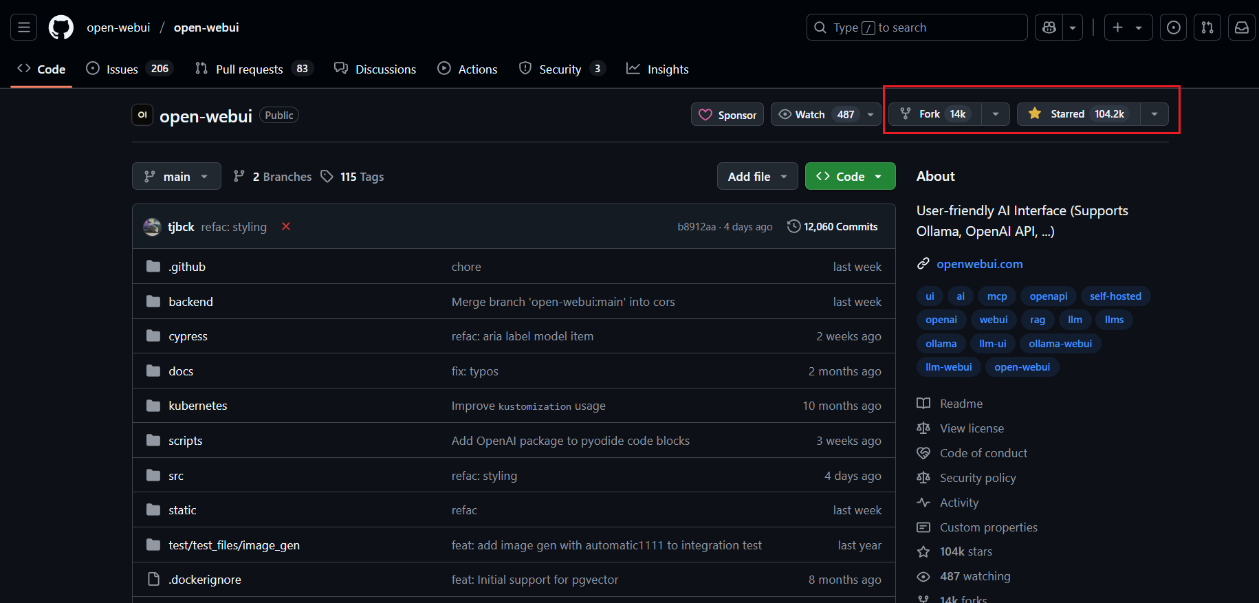Image resolution: width=1259 pixels, height=603 pixels.
Task: Expand the create-new dropdown caret
Action: (1139, 28)
